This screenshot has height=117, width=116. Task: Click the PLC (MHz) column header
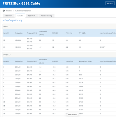69,33
